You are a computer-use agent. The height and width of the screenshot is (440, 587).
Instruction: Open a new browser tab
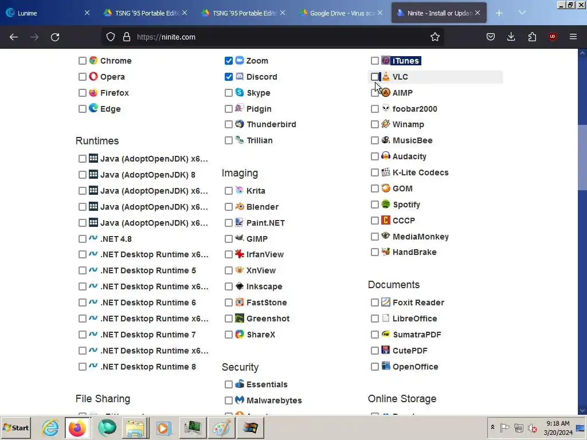coord(499,13)
